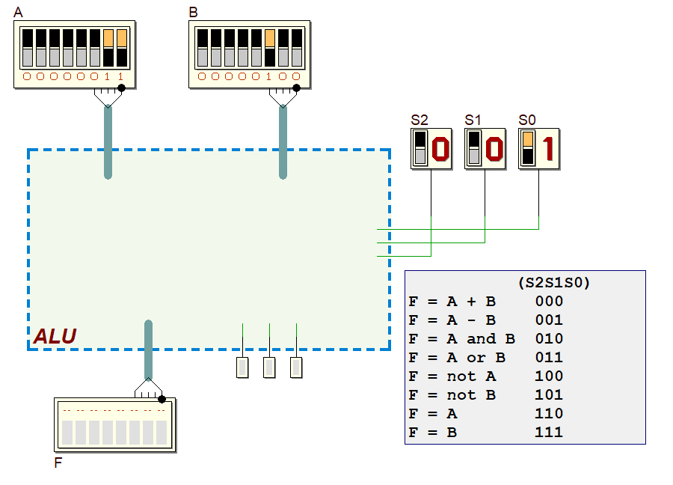Toggle the second switch from left in B
Screen dimensions: 673x485
pos(216,48)
